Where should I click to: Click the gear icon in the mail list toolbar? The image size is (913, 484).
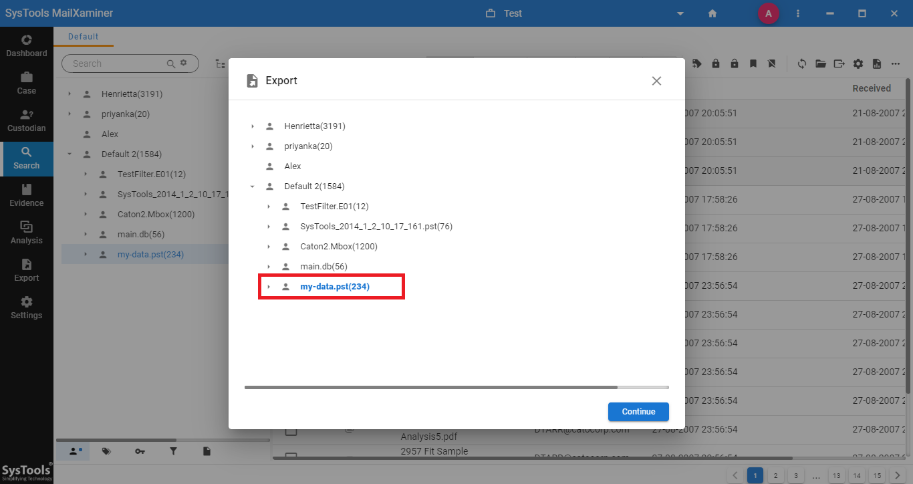click(858, 64)
